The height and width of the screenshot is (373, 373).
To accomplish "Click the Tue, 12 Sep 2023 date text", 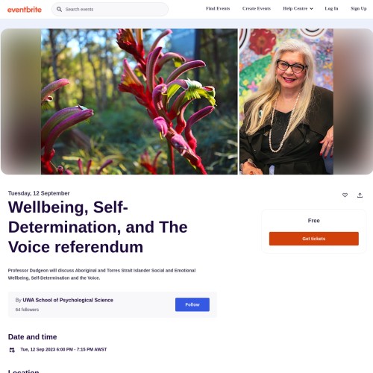I will (x=38, y=349).
